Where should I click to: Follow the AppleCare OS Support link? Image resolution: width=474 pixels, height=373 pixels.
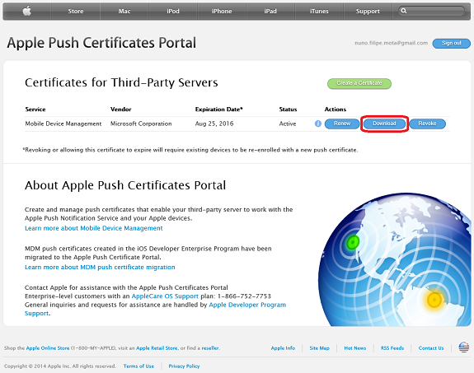[x=165, y=296]
